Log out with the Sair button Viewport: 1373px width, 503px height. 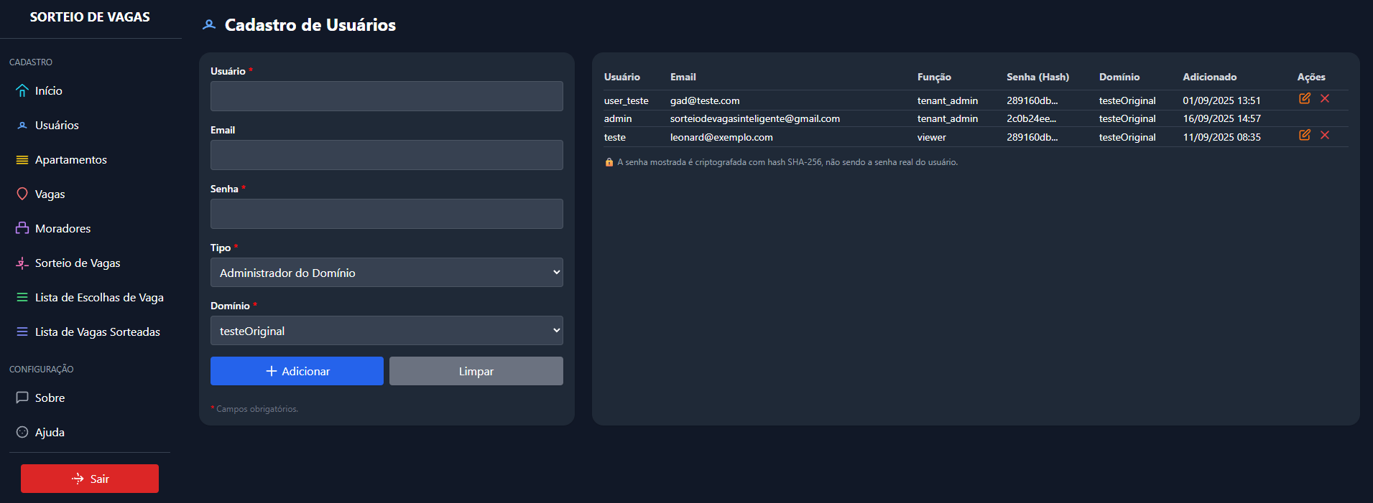pos(90,479)
